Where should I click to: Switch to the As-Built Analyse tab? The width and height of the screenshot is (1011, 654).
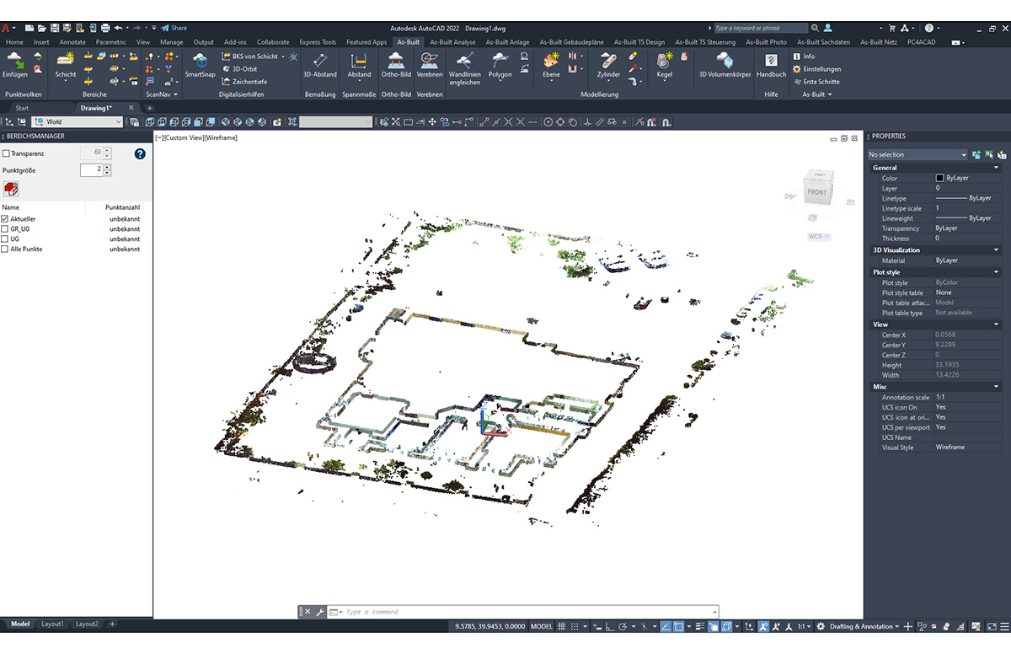pos(454,40)
